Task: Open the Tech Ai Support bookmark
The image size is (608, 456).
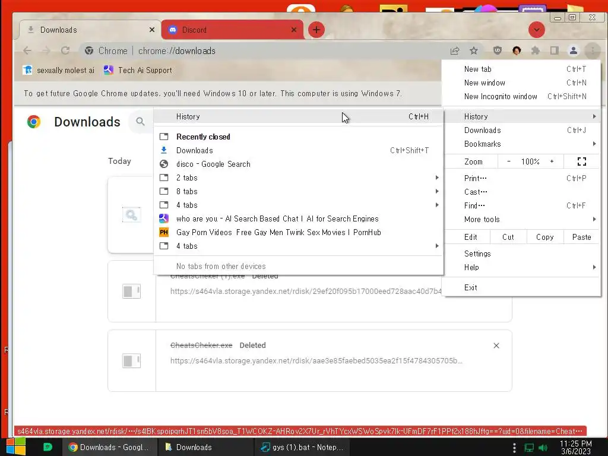Action: tap(138, 70)
